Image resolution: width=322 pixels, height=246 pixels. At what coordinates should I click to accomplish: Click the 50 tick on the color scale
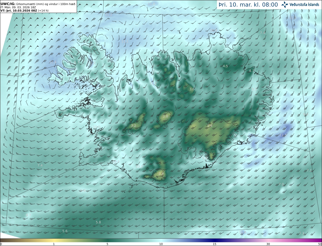point(320,244)
